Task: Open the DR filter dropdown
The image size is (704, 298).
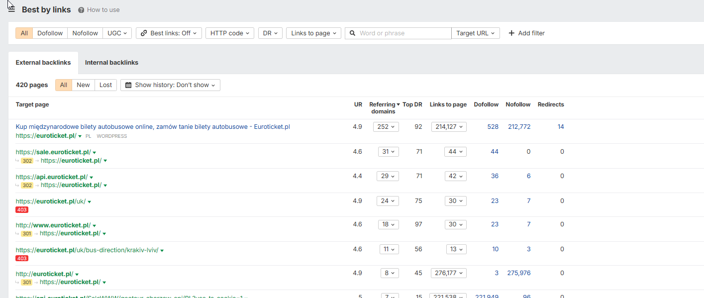Action: coord(270,33)
